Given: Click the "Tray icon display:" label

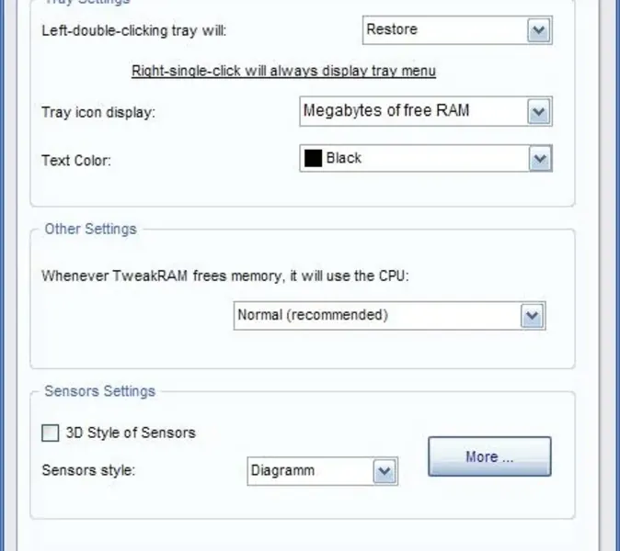Looking at the screenshot, I should click(x=98, y=113).
